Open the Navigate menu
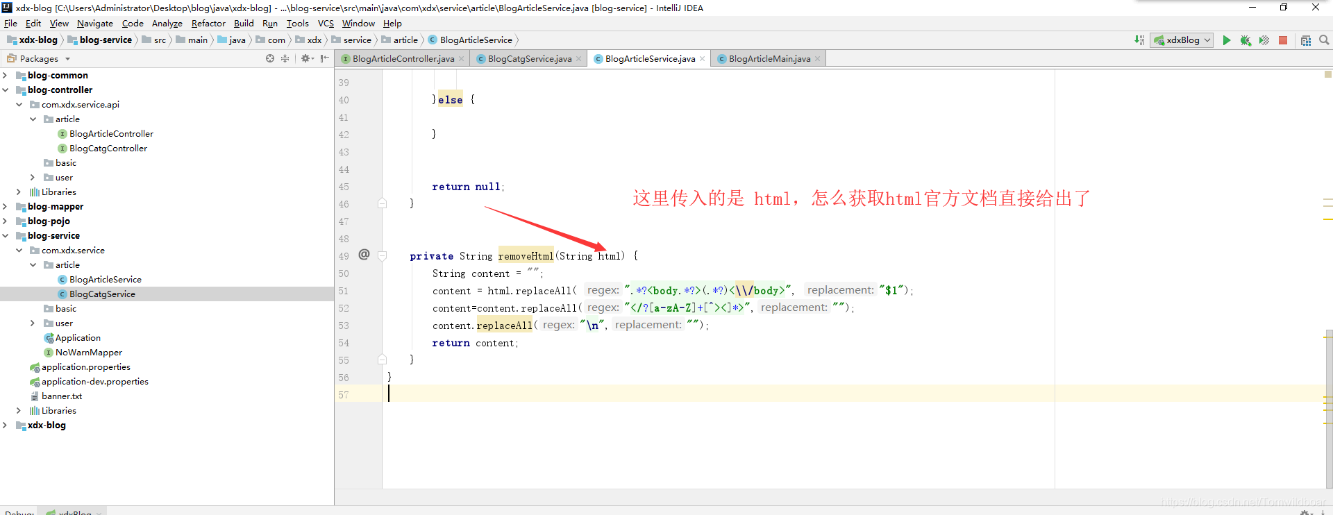The width and height of the screenshot is (1333, 515). pos(95,24)
